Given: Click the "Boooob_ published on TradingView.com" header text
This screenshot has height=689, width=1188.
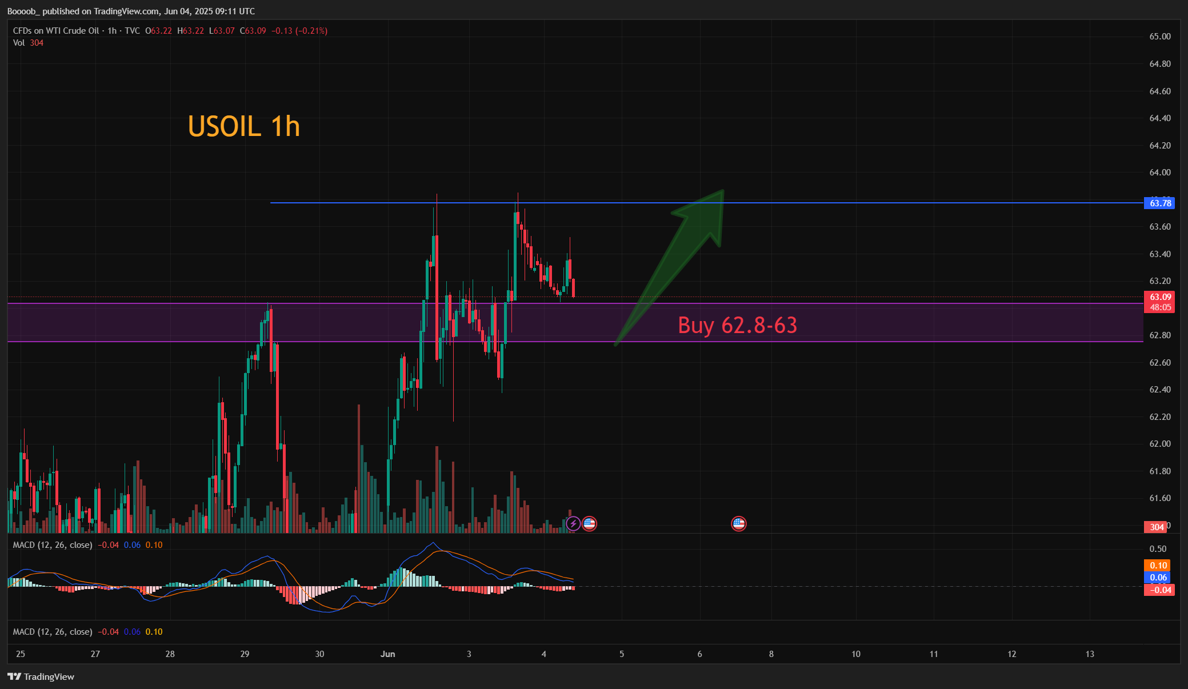Looking at the screenshot, I should (x=83, y=11).
